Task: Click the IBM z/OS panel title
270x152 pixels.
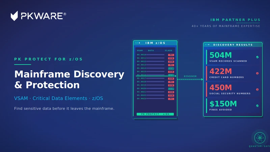Action: point(155,43)
